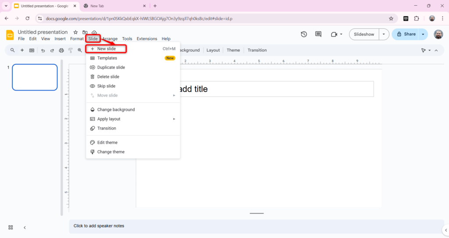Select Skip slide with eye icon

pos(106,86)
